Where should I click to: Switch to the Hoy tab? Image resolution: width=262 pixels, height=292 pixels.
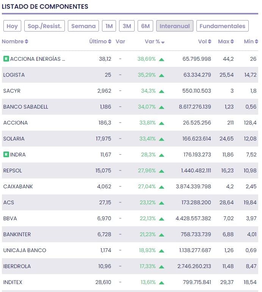[12, 26]
